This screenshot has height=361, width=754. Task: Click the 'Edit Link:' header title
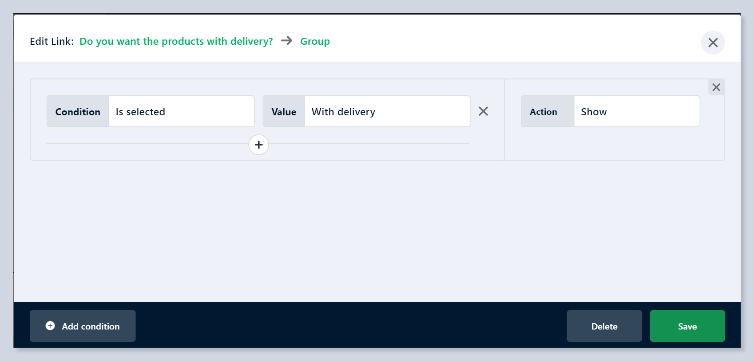point(52,41)
